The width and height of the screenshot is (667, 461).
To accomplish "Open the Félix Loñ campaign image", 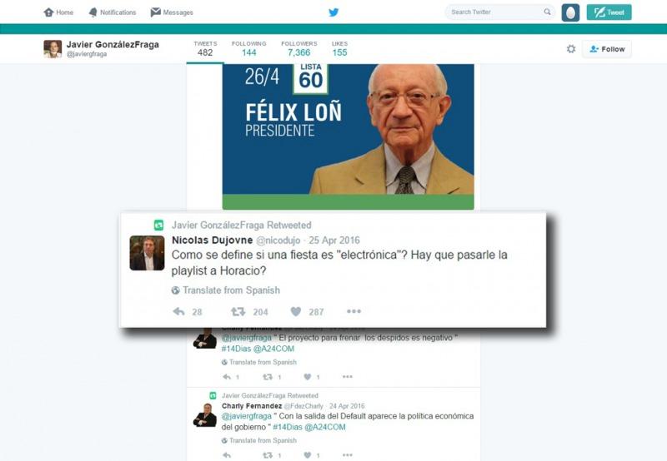I will point(348,136).
